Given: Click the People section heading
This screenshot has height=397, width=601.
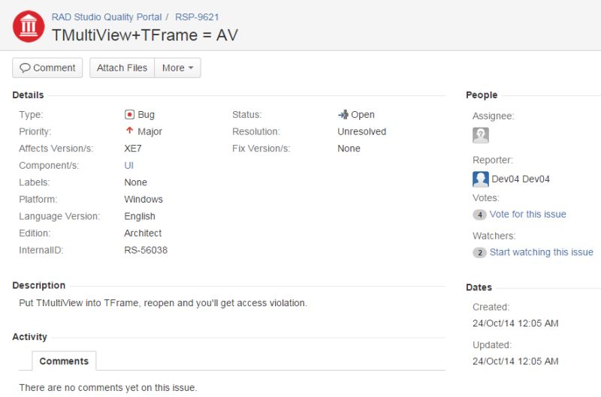Looking at the screenshot, I should point(482,95).
